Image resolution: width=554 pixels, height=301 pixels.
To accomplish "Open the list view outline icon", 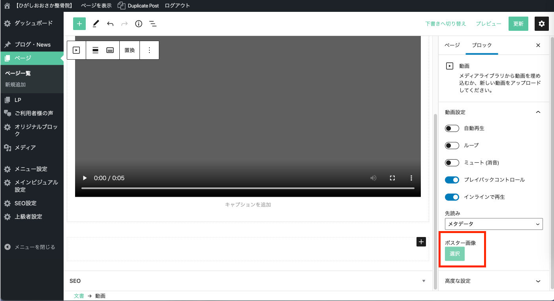I will pos(153,24).
